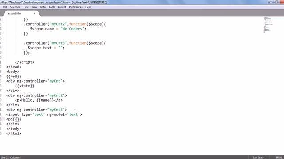284x159 pixels.
Task: Click the </html> closing tag line
Action: click(x=14, y=133)
